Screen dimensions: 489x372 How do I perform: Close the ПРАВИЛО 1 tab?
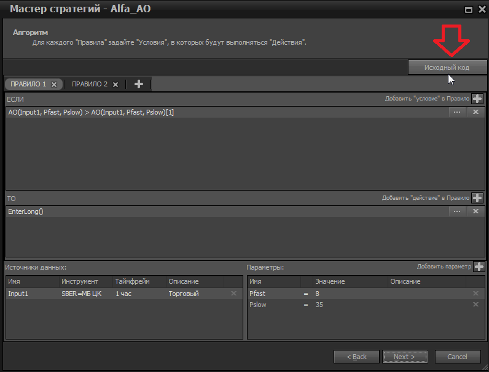[54, 85]
